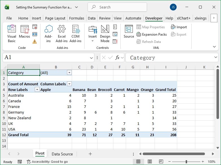Click the Select All corner triangle

[x=5, y=67]
